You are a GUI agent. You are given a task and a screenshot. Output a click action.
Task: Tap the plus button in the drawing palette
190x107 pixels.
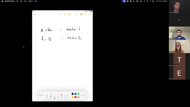82,96
